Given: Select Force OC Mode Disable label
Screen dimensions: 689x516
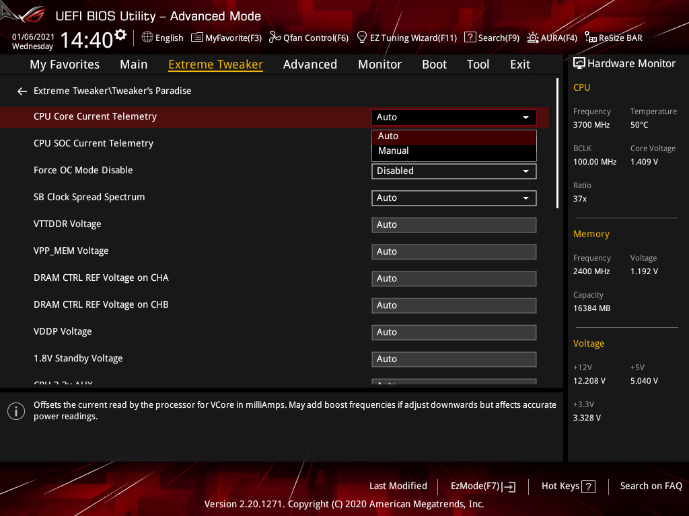Looking at the screenshot, I should pos(83,170).
